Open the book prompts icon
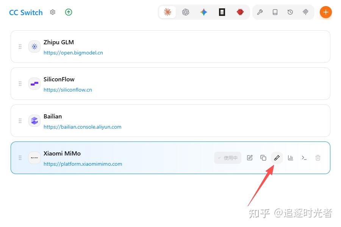The width and height of the screenshot is (341, 227). (275, 12)
